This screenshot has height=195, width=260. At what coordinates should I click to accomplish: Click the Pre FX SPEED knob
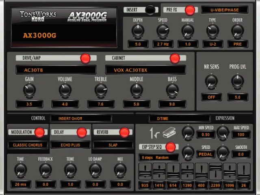pyautogui.click(x=162, y=31)
